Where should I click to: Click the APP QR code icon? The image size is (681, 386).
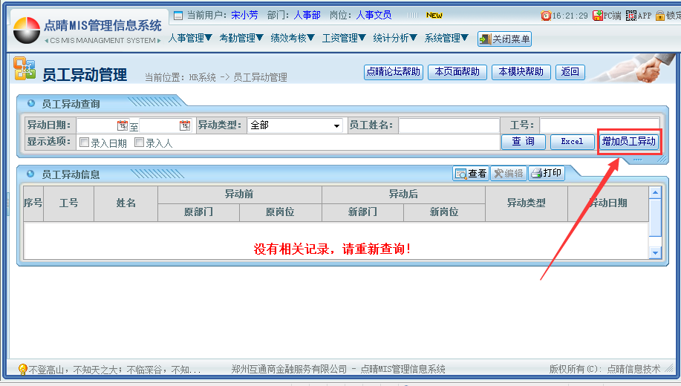tap(631, 15)
